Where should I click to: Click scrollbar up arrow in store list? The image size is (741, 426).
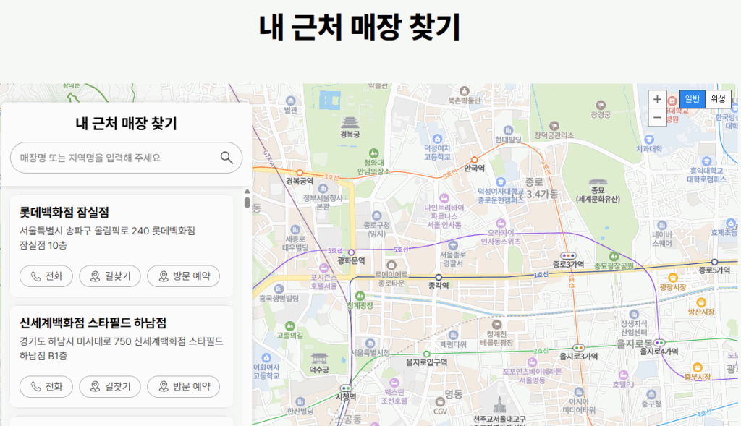click(247, 191)
